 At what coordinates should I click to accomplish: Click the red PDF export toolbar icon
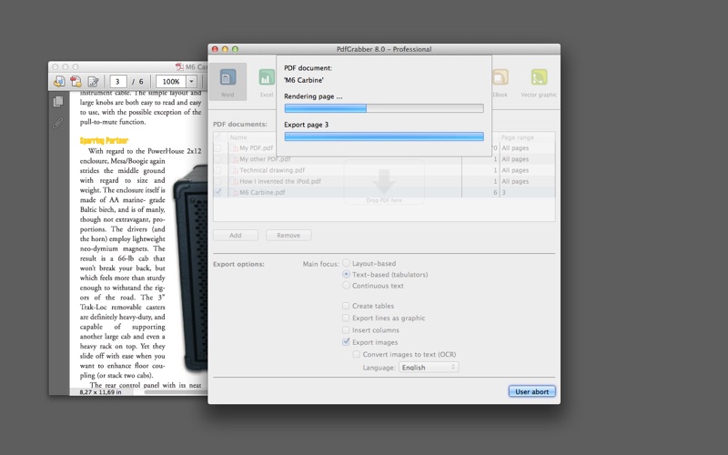[x=76, y=82]
